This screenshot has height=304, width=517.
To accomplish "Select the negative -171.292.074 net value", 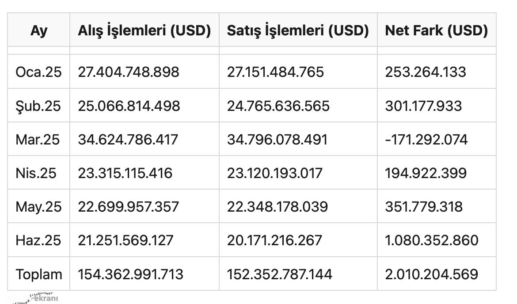I will pyautogui.click(x=426, y=140).
